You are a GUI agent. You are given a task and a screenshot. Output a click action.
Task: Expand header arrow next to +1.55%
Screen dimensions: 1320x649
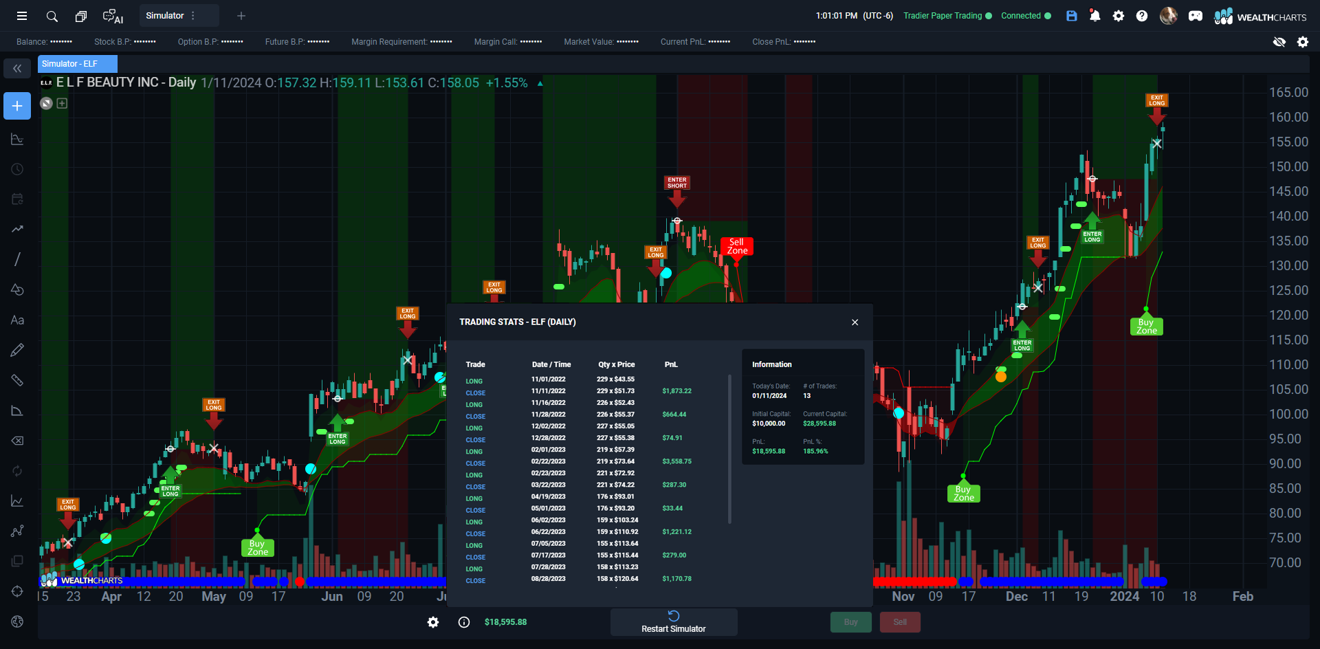coord(540,84)
